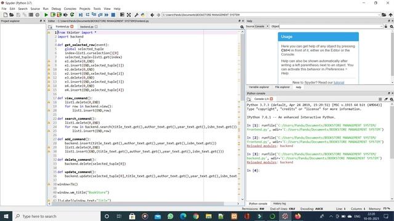Step over the current line in the debugger
The width and height of the screenshot is (394, 221).
tap(87, 15)
